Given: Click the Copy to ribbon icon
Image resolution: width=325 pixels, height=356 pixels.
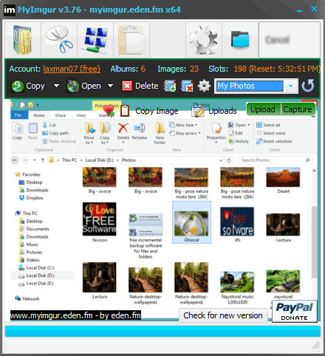Looking at the screenshot, I should click(105, 134).
